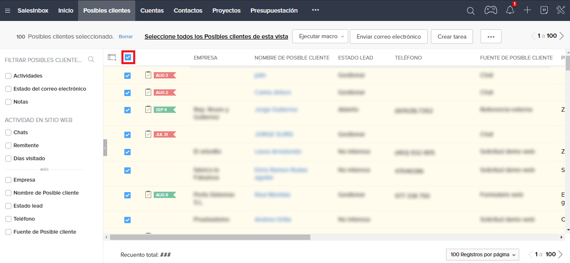This screenshot has width=570, height=263.
Task: Uncheck the select-all header checkbox
Action: pyautogui.click(x=128, y=57)
